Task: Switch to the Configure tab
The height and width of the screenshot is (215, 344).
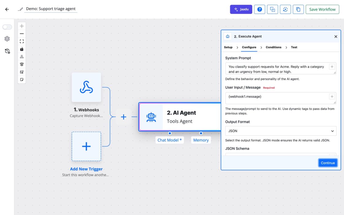Action: (249, 47)
